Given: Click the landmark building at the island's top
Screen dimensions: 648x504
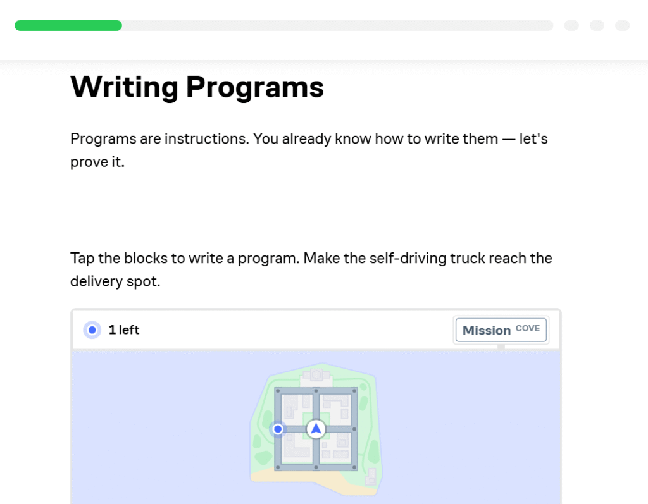Looking at the screenshot, I should pyautogui.click(x=316, y=374).
